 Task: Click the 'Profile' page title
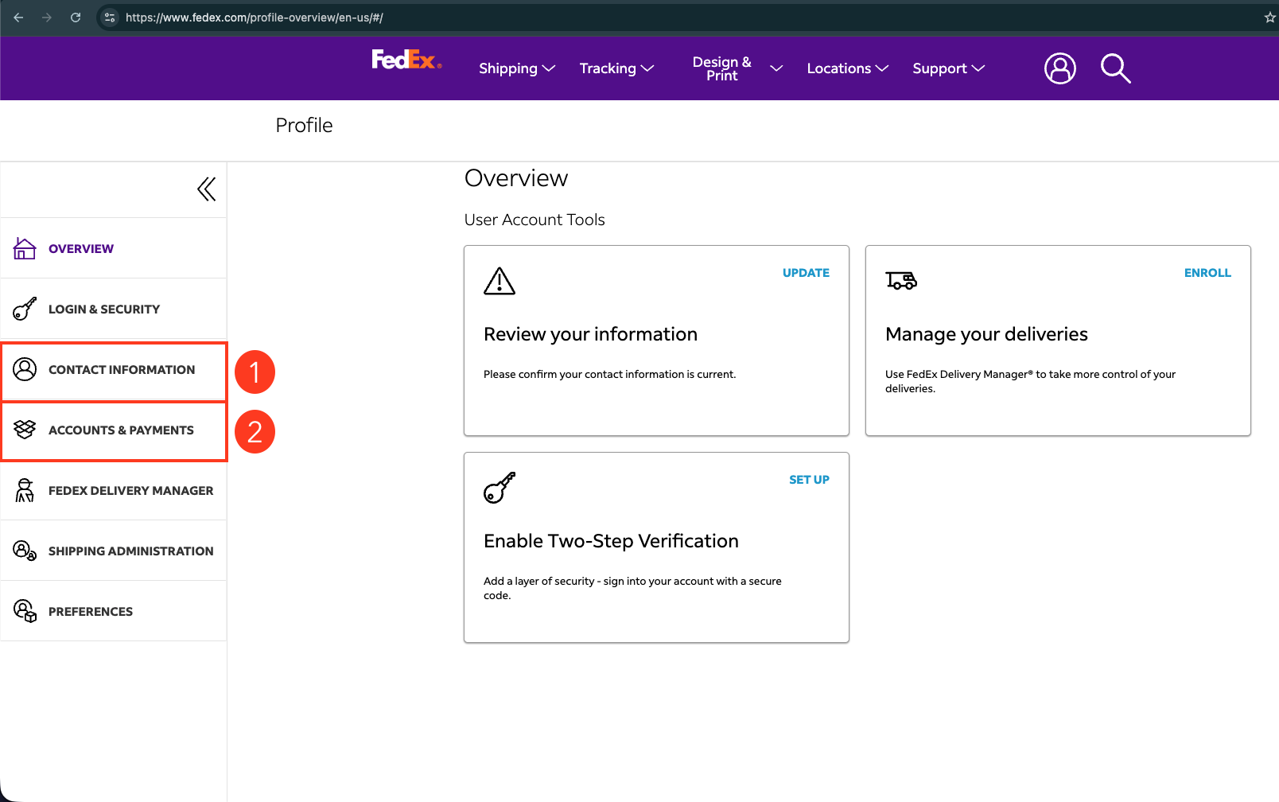[x=304, y=125]
